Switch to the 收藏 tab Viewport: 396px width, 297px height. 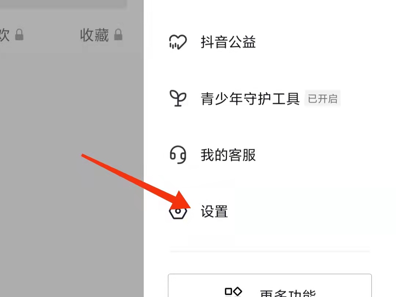(x=94, y=35)
